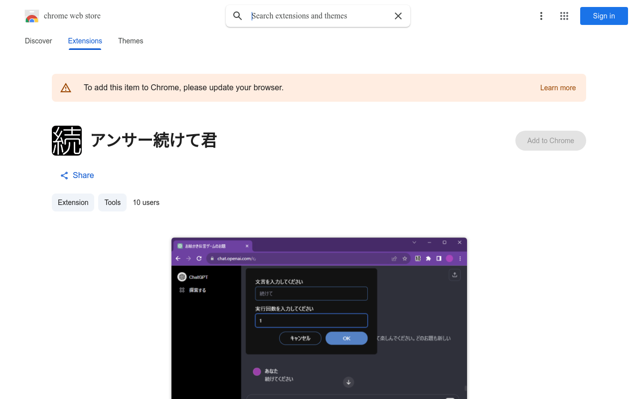This screenshot has height=399, width=638.
Task: Click the share icon beside Share
Action: [64, 176]
